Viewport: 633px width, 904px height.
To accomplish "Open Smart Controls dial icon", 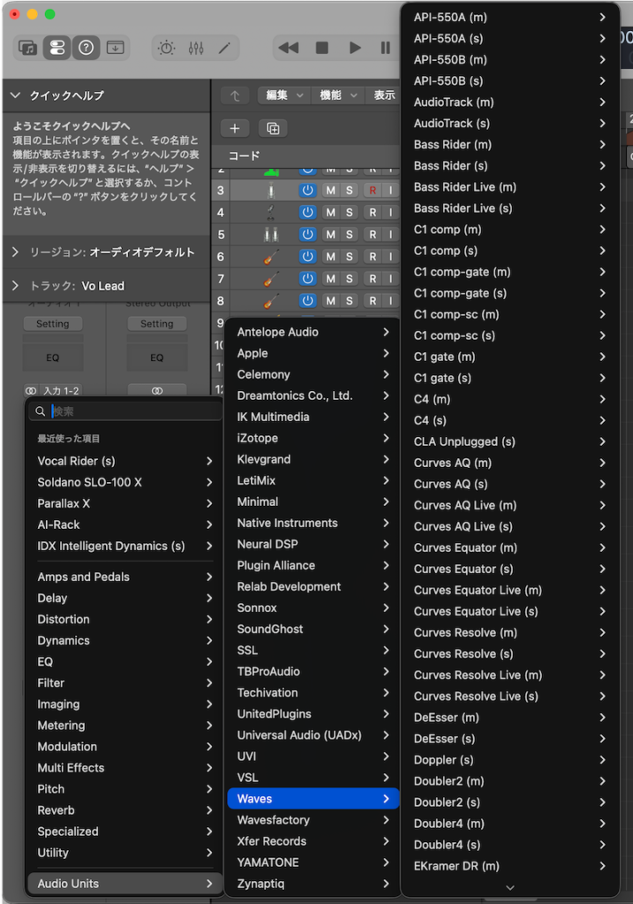I will click(166, 48).
